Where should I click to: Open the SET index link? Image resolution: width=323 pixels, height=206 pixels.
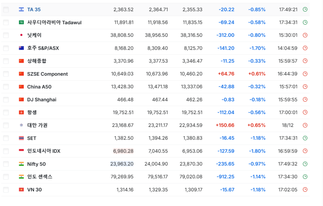pyautogui.click(x=32, y=138)
